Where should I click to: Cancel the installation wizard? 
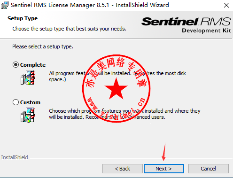click(x=209, y=169)
